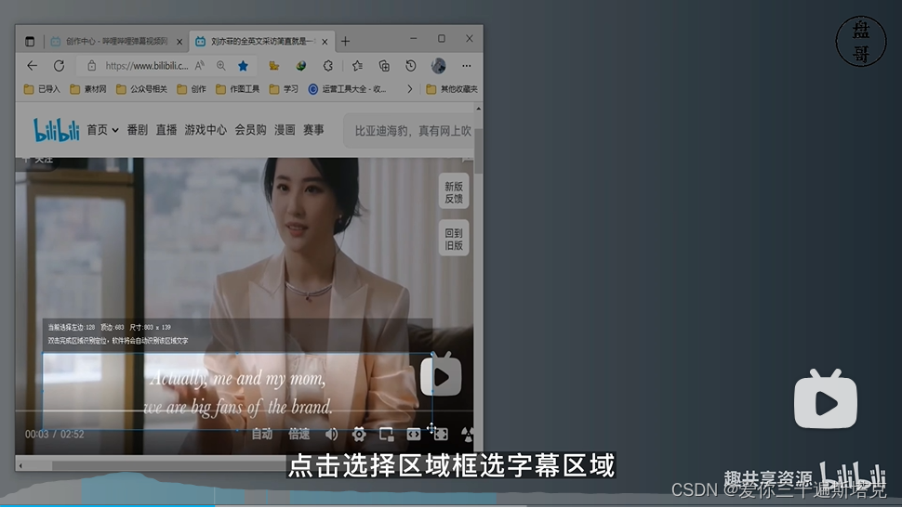The width and height of the screenshot is (902, 508).
Task: Switch to the 创作中心 browser tab
Action: (117, 42)
